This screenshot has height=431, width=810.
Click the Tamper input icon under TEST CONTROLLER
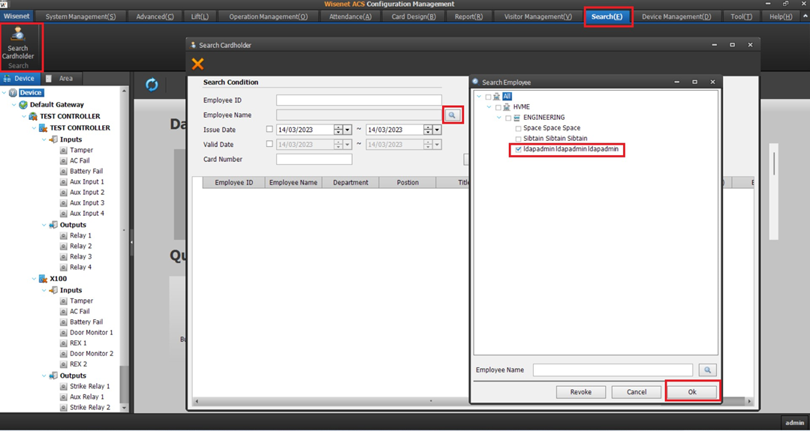point(64,150)
